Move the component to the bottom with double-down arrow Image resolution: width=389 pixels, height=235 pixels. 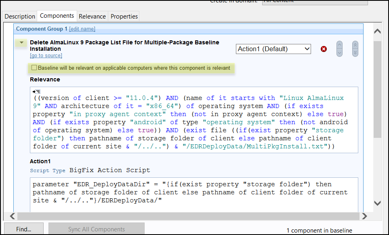coord(355,52)
